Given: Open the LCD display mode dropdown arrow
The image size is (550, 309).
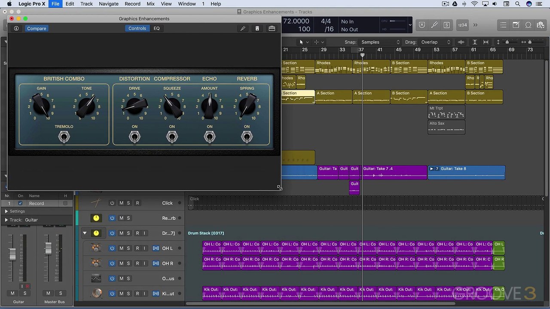Looking at the screenshot, I should click(410, 25).
